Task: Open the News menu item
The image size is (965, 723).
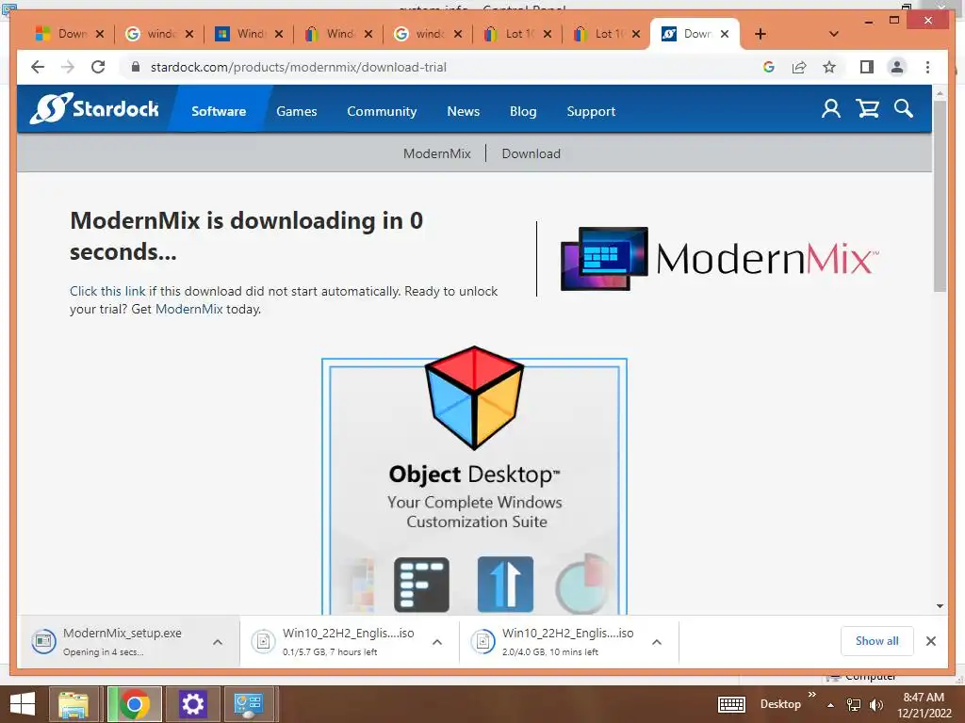Action: [x=464, y=111]
